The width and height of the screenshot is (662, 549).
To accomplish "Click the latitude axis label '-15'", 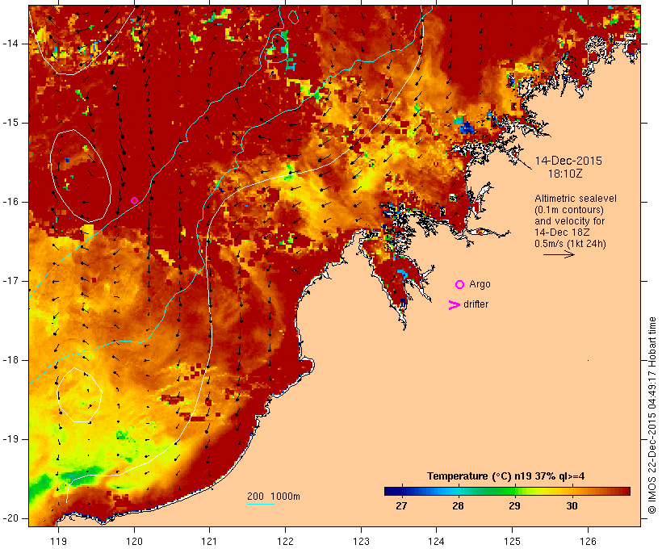I will click(10, 123).
